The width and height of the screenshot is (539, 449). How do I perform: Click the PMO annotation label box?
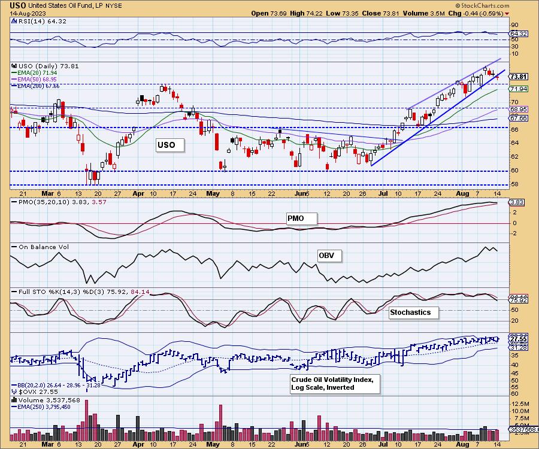pos(301,219)
